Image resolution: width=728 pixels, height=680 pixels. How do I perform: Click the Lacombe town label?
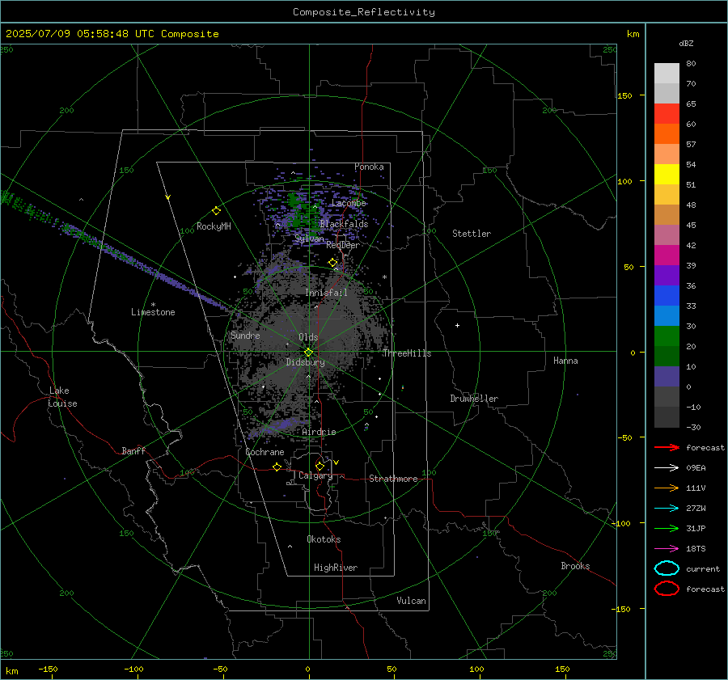(x=349, y=203)
